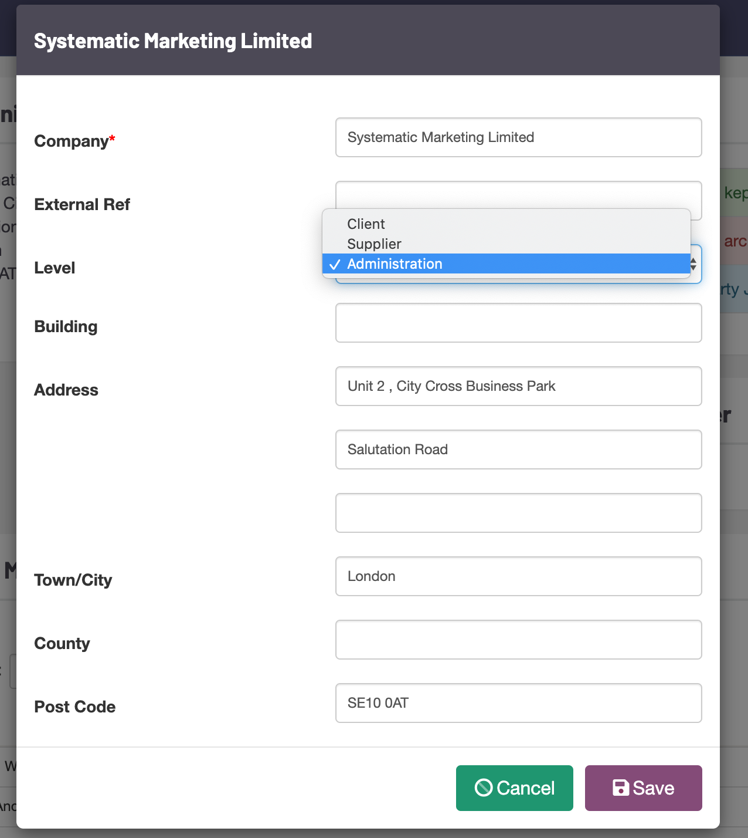Click the empty Building field

pos(518,323)
